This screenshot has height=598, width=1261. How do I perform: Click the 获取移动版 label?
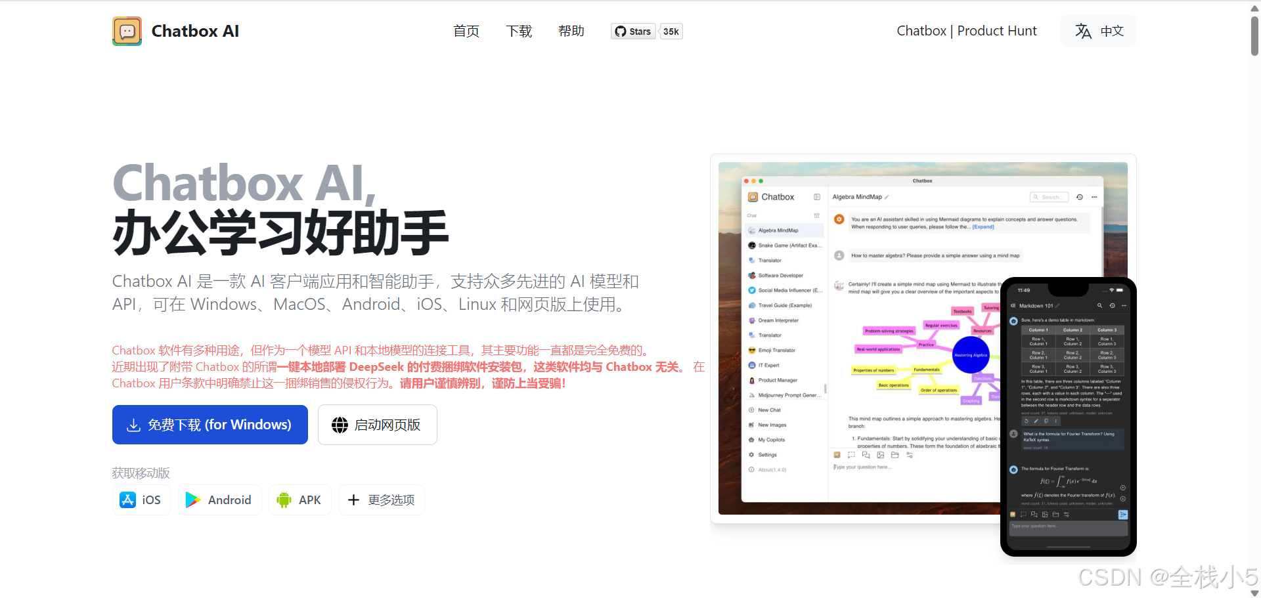click(x=141, y=473)
